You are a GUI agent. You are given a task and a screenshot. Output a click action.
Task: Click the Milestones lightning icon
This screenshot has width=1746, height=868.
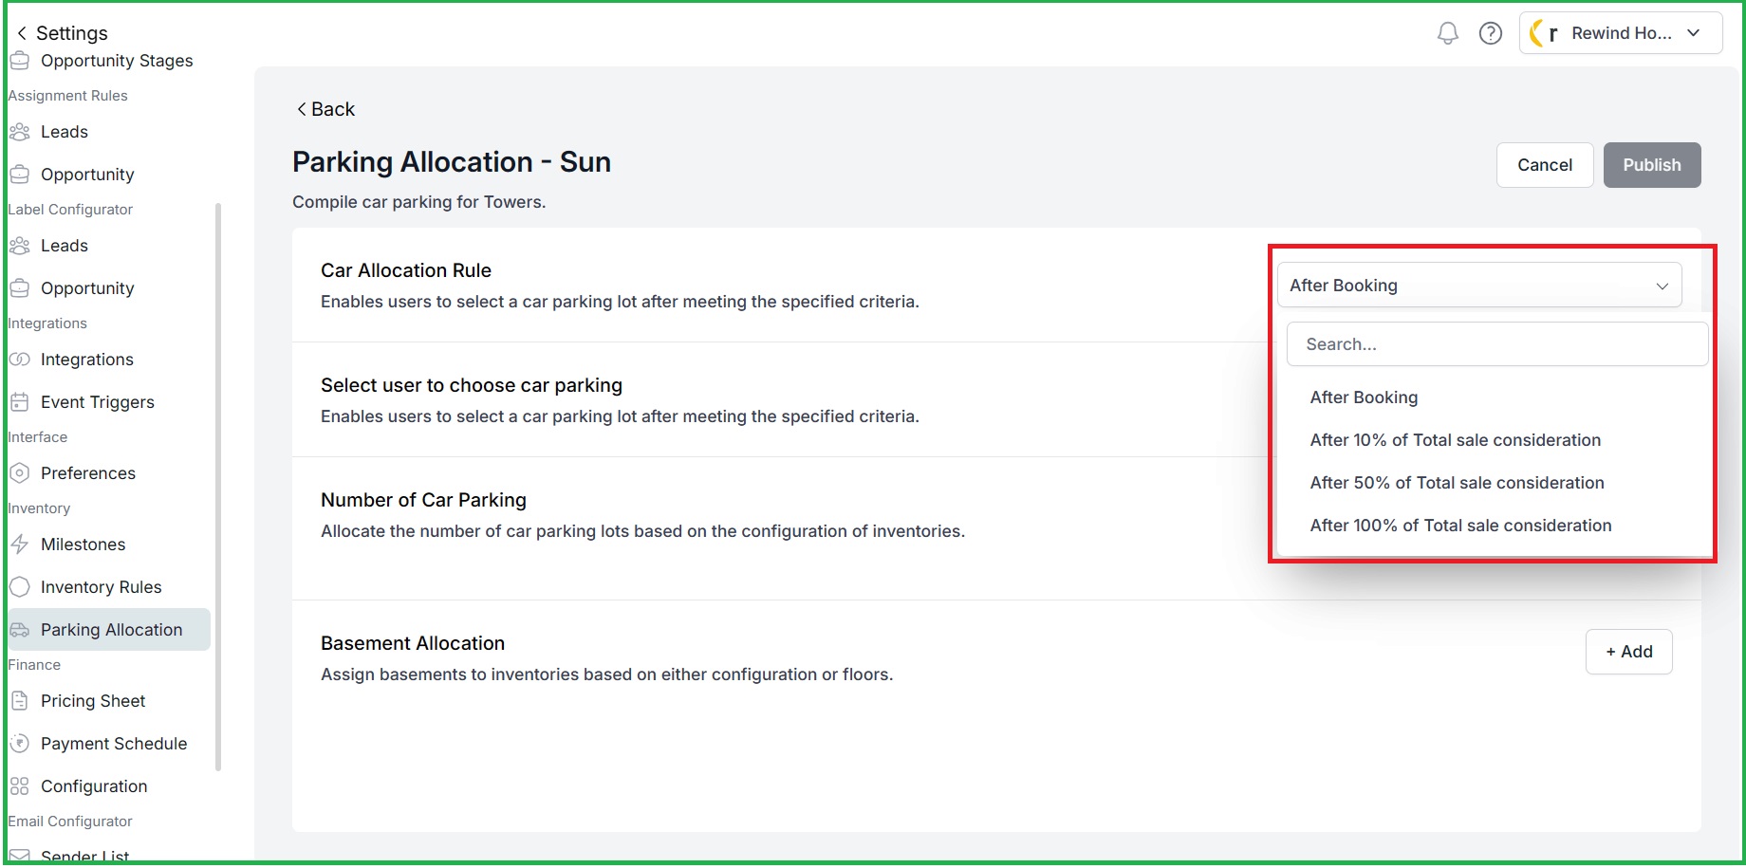[x=19, y=545]
